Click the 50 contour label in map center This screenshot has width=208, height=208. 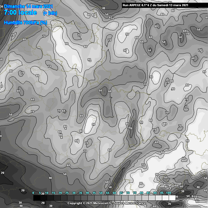100,90
